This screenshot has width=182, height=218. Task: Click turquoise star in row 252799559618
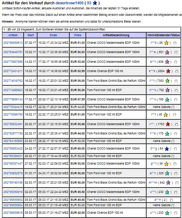[x=167, y=213]
